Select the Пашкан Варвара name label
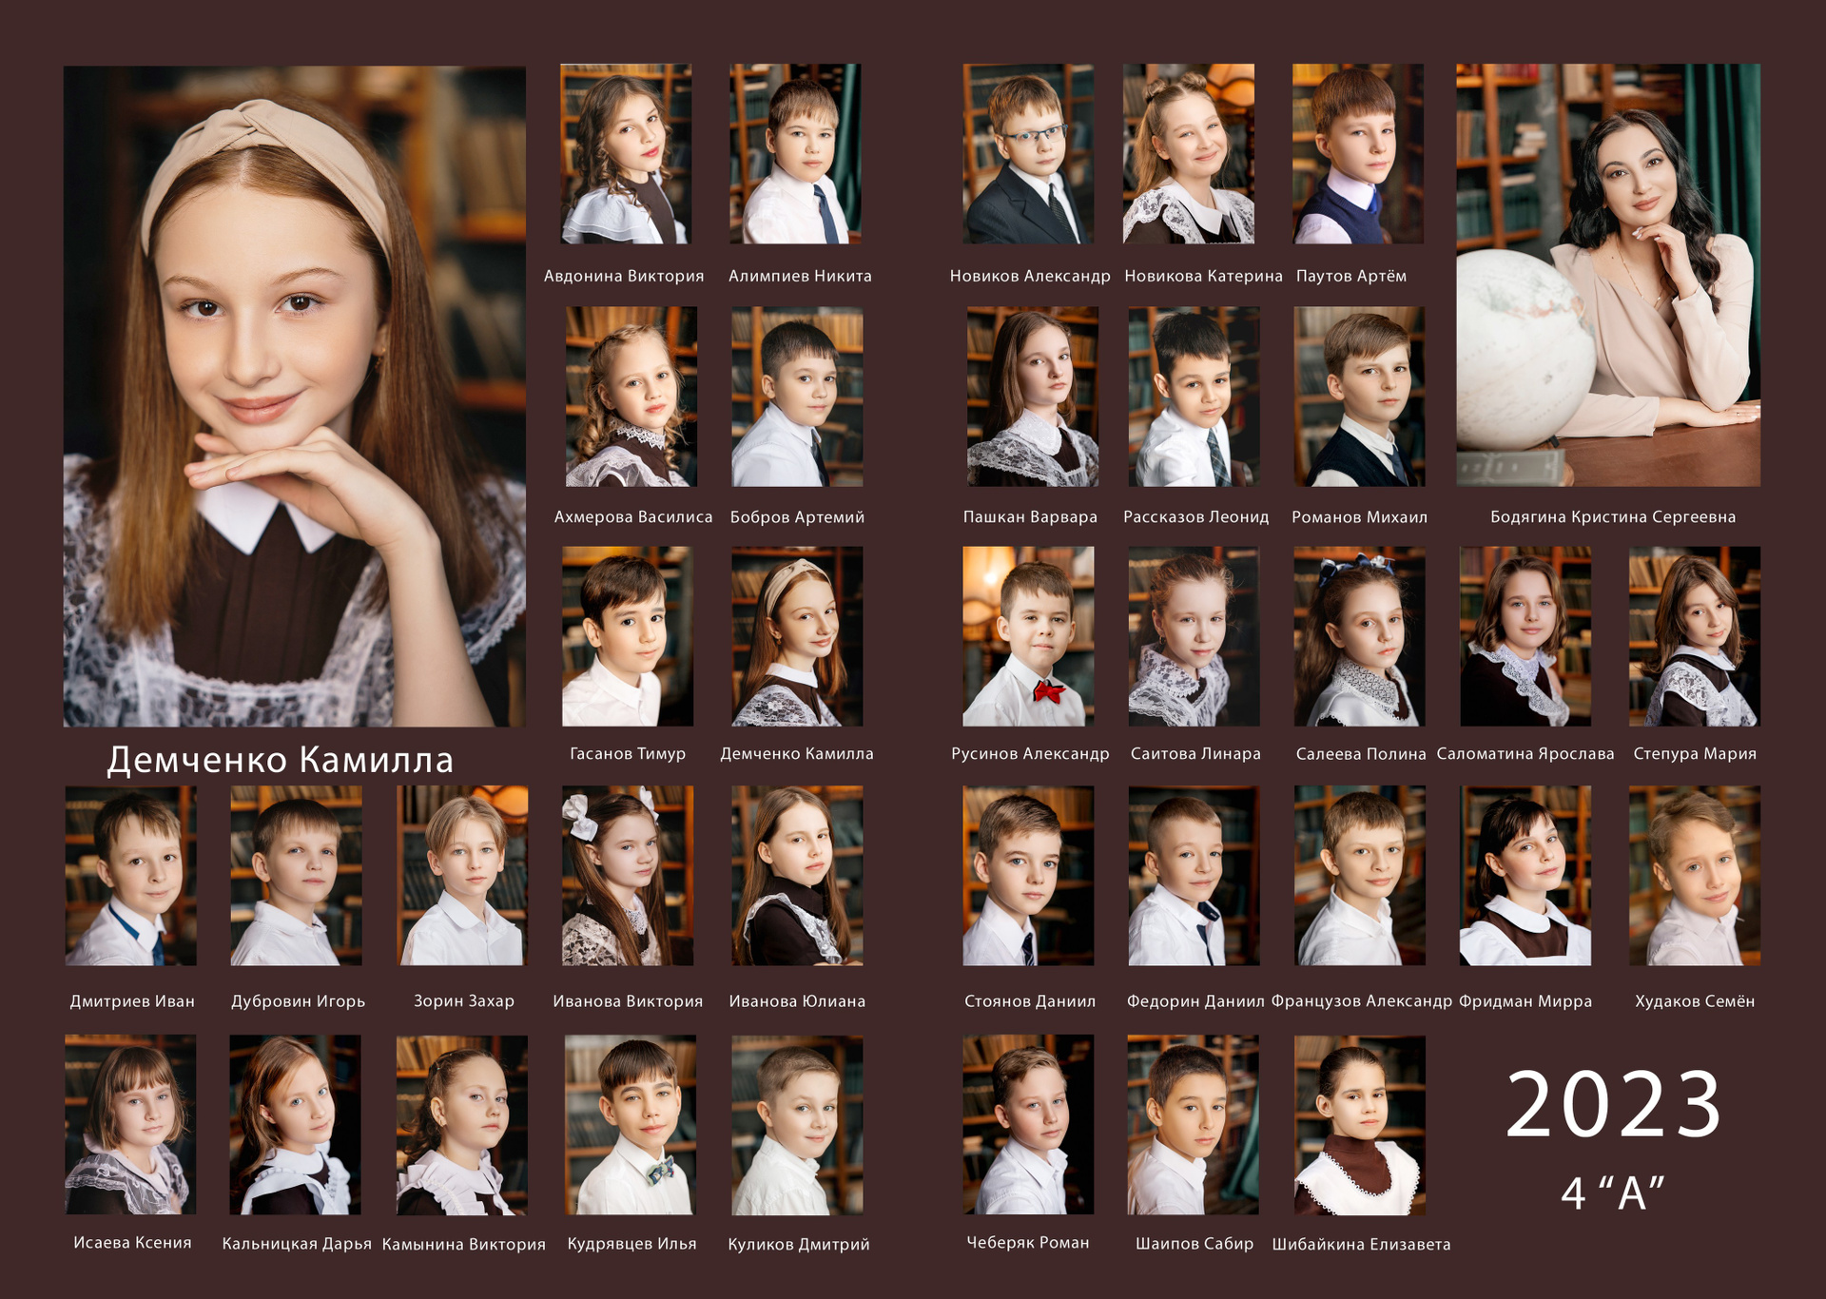1826x1299 pixels. tap(1030, 517)
